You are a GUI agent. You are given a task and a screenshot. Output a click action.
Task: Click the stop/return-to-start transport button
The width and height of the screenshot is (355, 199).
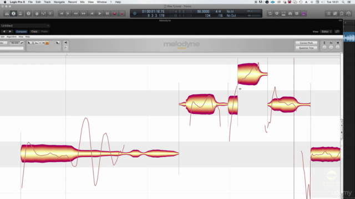[x=92, y=13]
